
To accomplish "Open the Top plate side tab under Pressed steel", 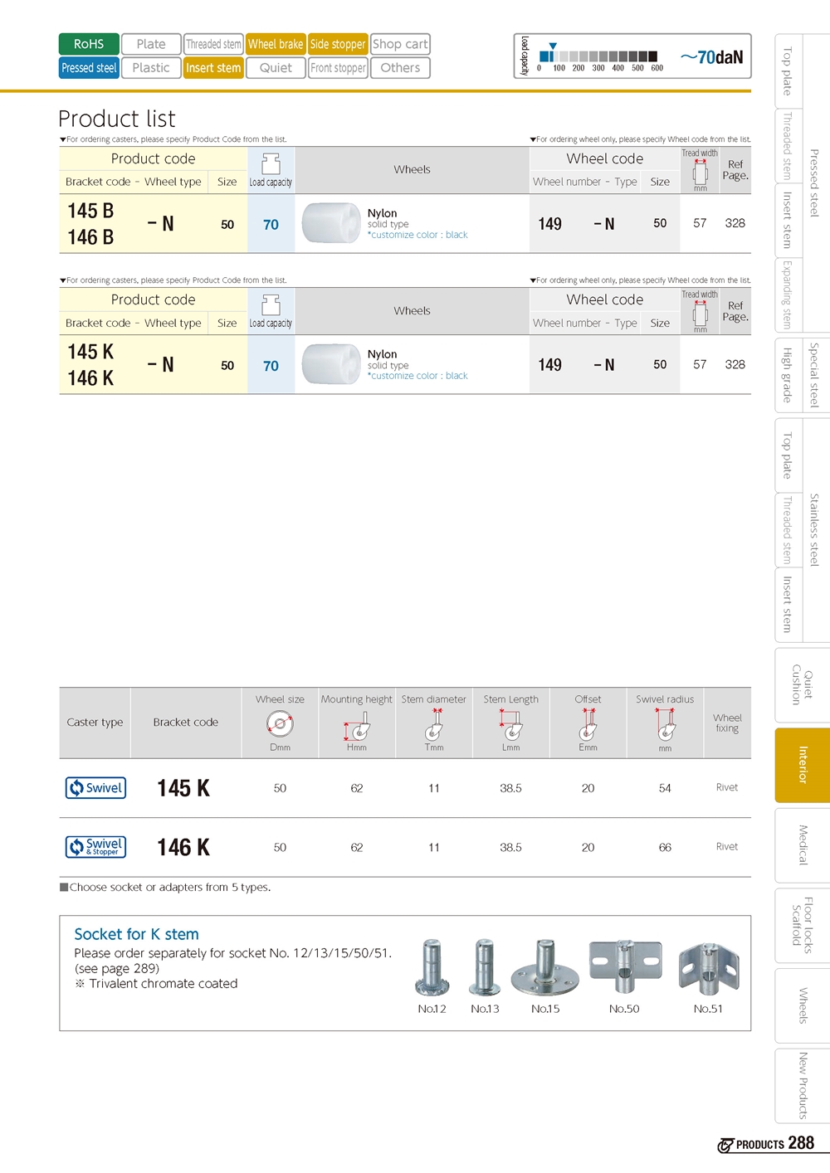I will click(x=787, y=71).
